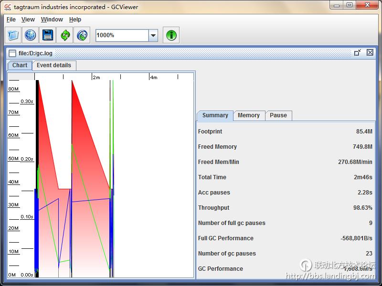Maximize the gc.log internal frame
This screenshot has height=286, width=382.
coord(357,53)
